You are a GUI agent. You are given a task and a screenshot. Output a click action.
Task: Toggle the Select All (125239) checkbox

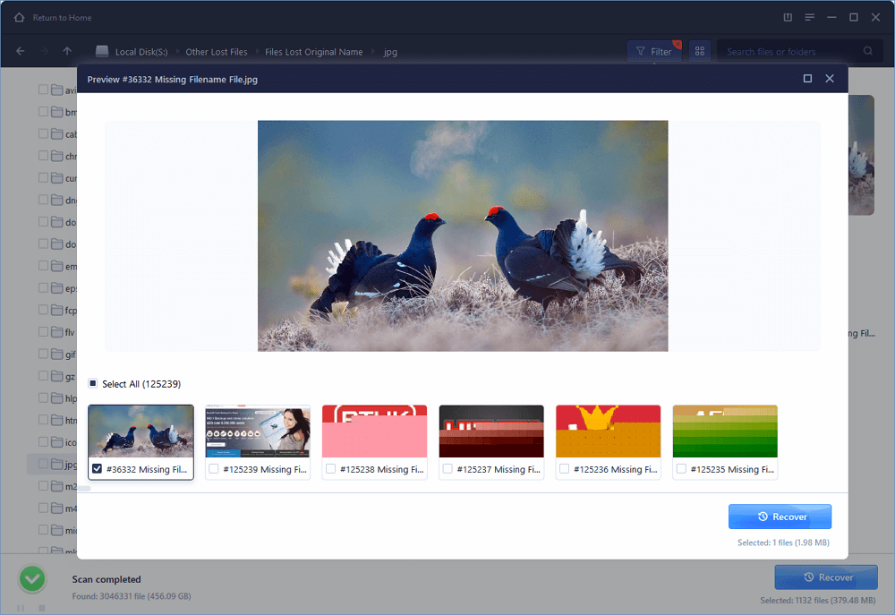tap(93, 383)
